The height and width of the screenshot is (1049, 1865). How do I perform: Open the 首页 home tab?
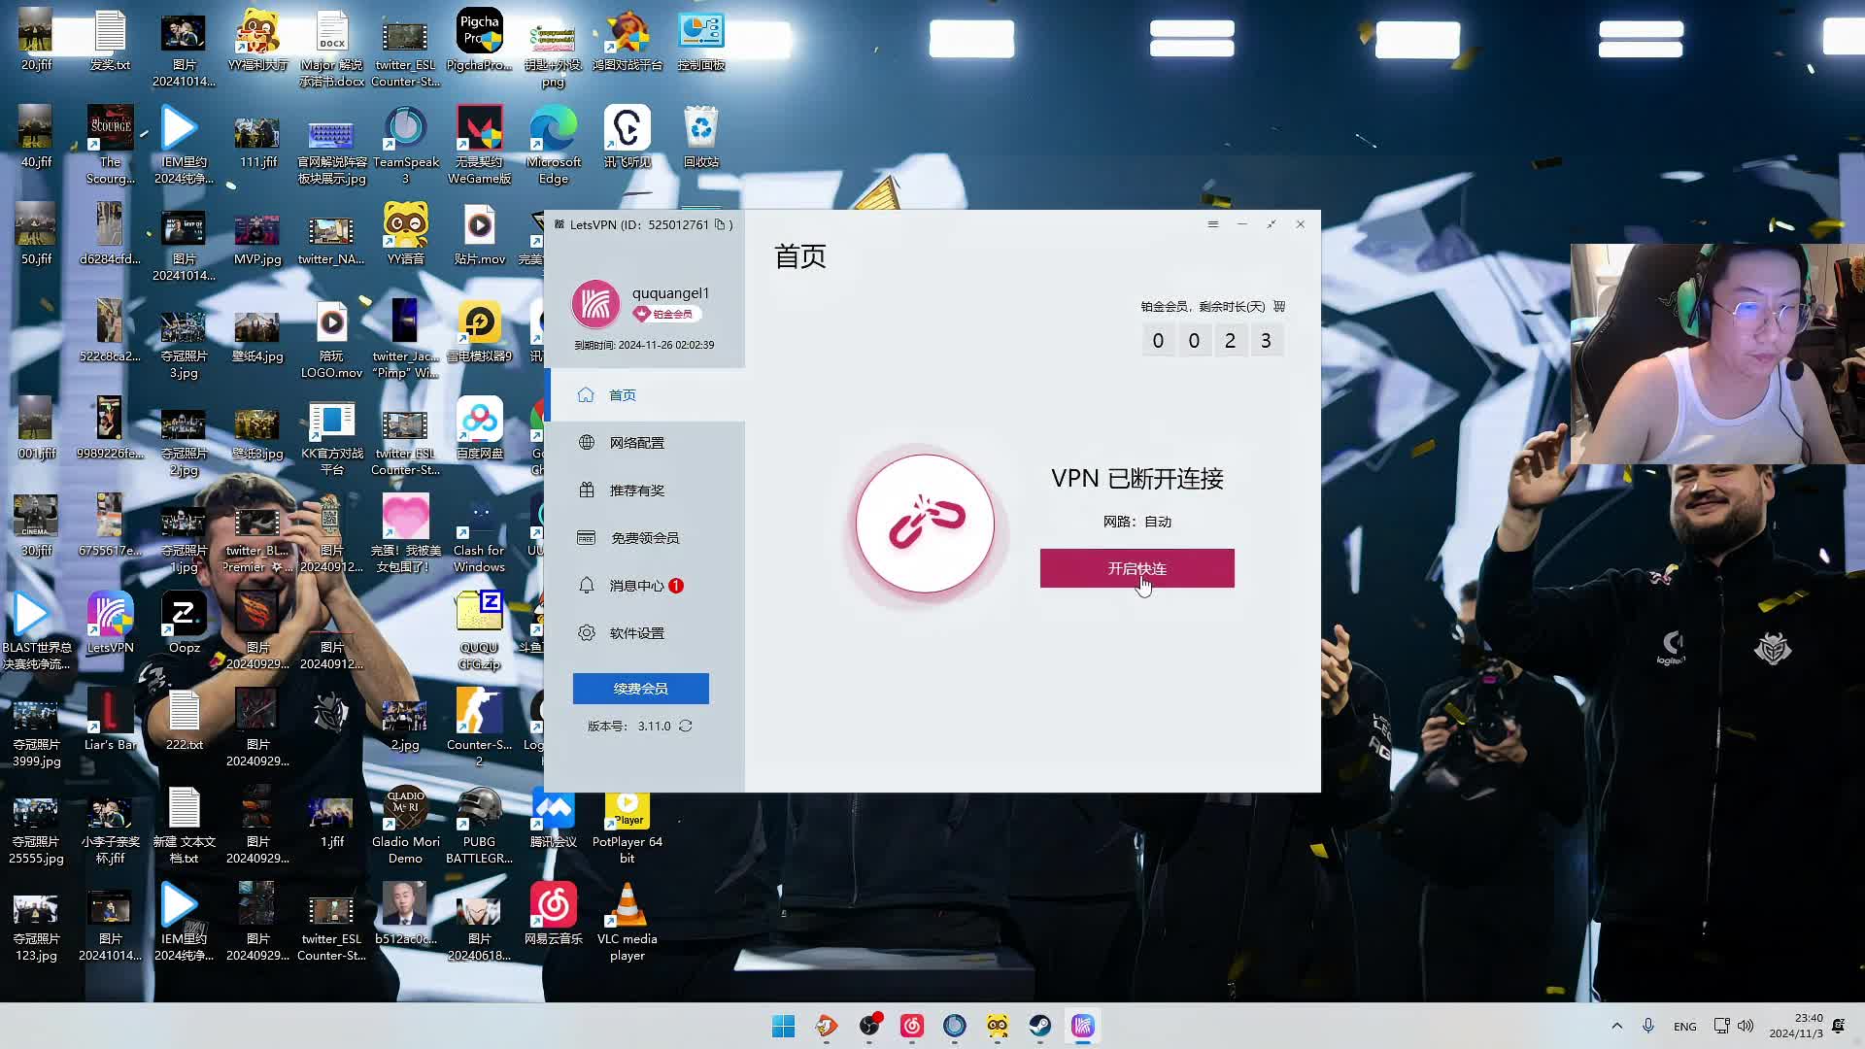coord(646,395)
